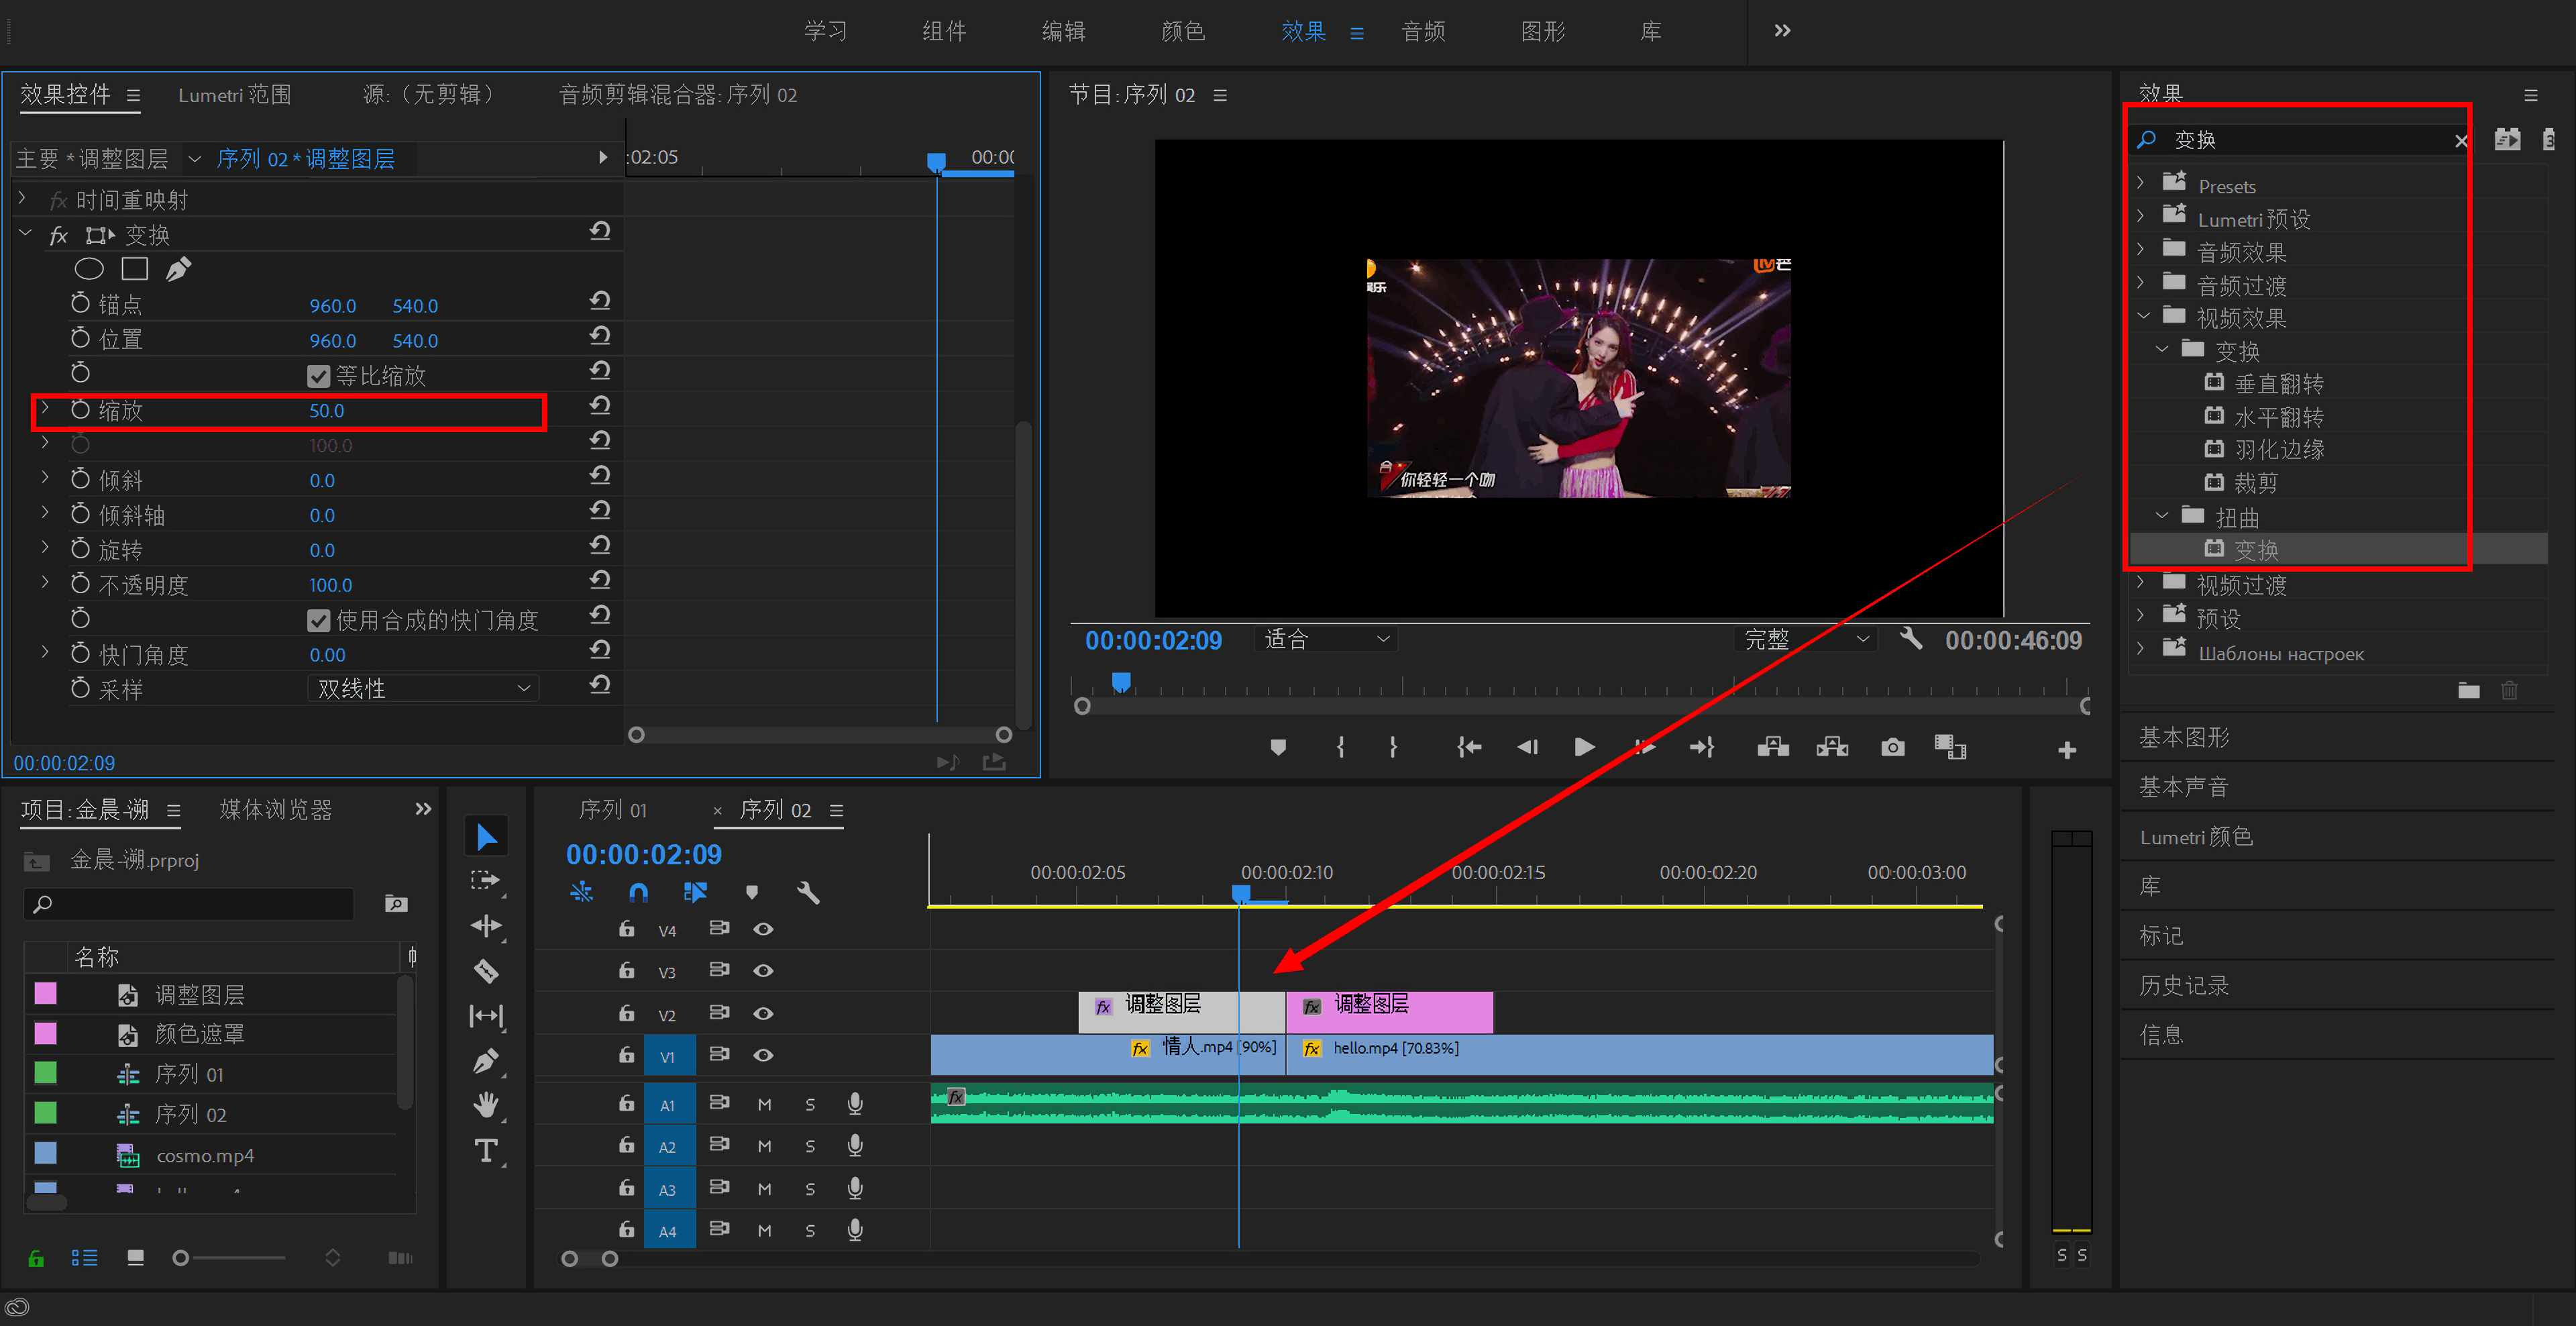Play the program monitor
Image resolution: width=2576 pixels, height=1326 pixels.
pyautogui.click(x=1584, y=747)
